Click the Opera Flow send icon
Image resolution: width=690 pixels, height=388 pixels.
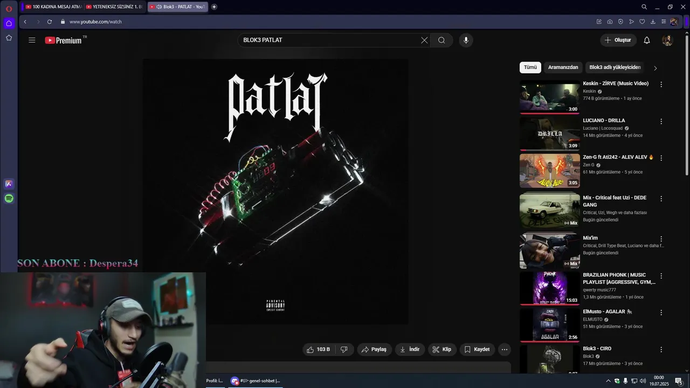pos(631,22)
